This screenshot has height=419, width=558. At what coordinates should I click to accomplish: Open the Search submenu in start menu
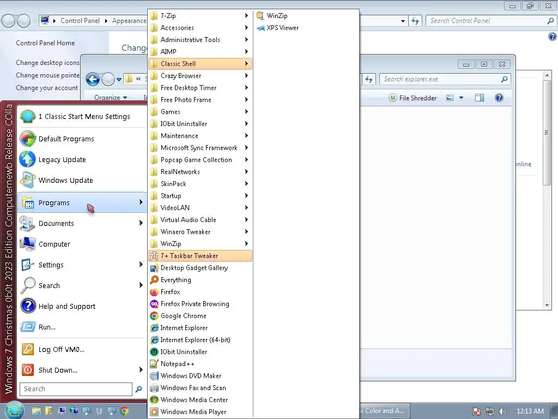pos(82,285)
